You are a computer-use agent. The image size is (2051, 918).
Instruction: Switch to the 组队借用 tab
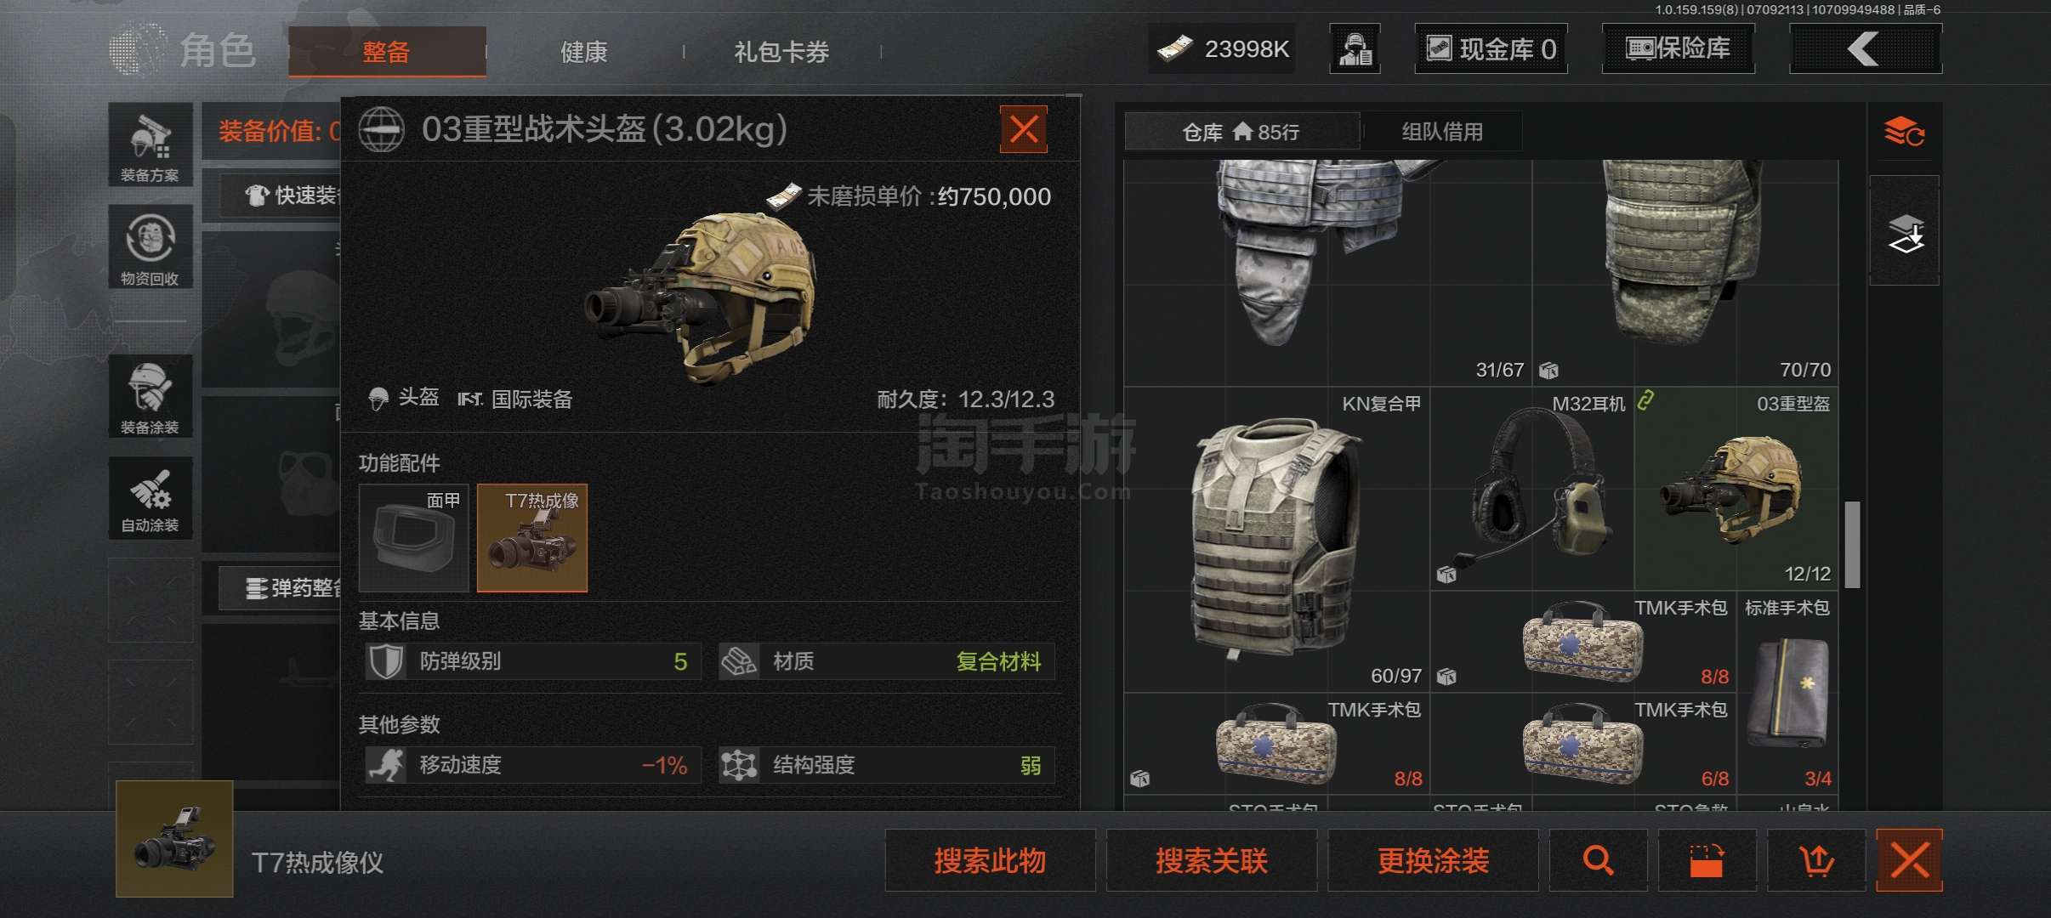coord(1442,132)
